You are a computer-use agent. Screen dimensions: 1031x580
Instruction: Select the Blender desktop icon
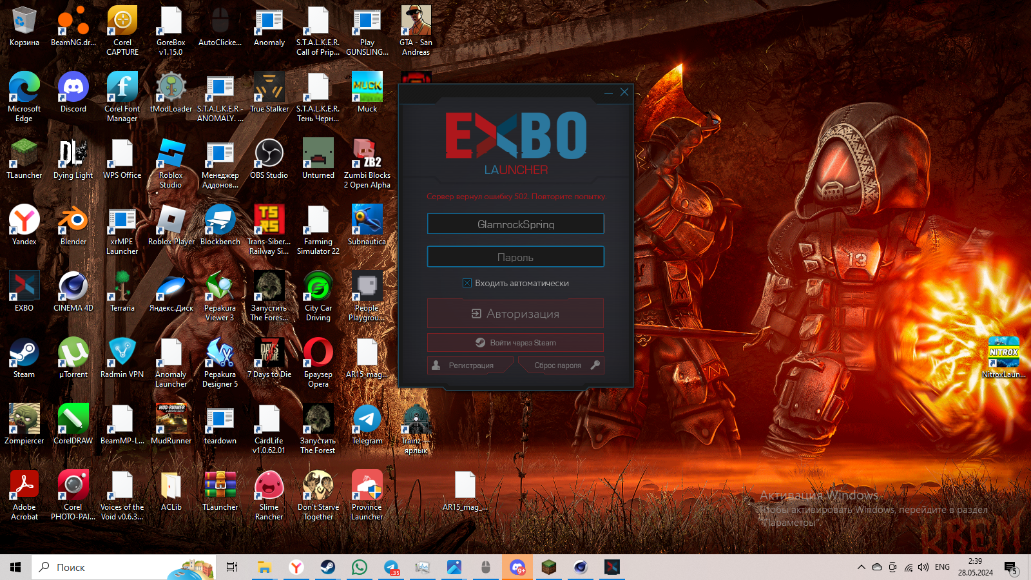73,226
